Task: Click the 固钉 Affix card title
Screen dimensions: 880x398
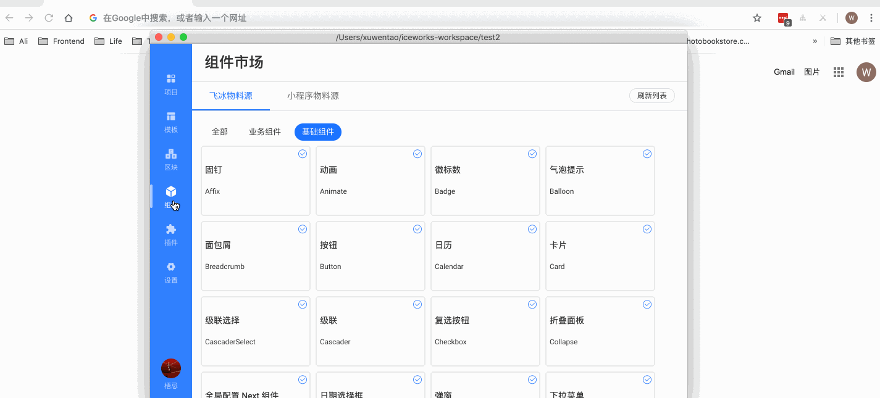Action: (x=214, y=170)
